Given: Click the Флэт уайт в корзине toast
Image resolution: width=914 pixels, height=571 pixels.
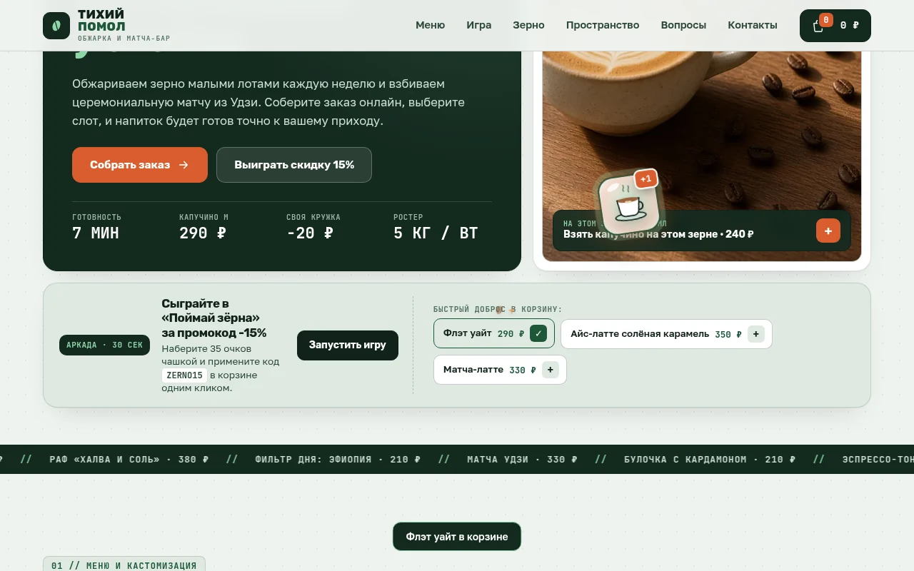Looking at the screenshot, I should click(457, 537).
